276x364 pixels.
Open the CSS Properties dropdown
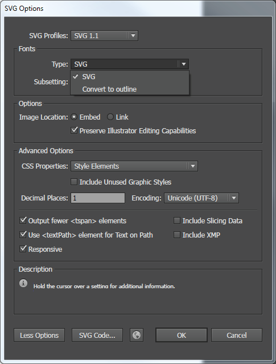(x=134, y=166)
